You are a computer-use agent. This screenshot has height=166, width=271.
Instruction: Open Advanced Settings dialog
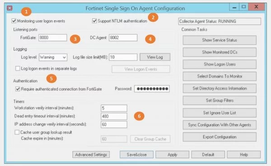tap(91, 155)
